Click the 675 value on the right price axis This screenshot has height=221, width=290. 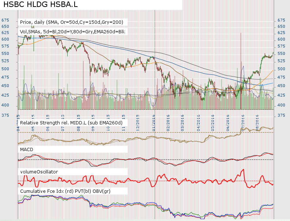point(281,20)
